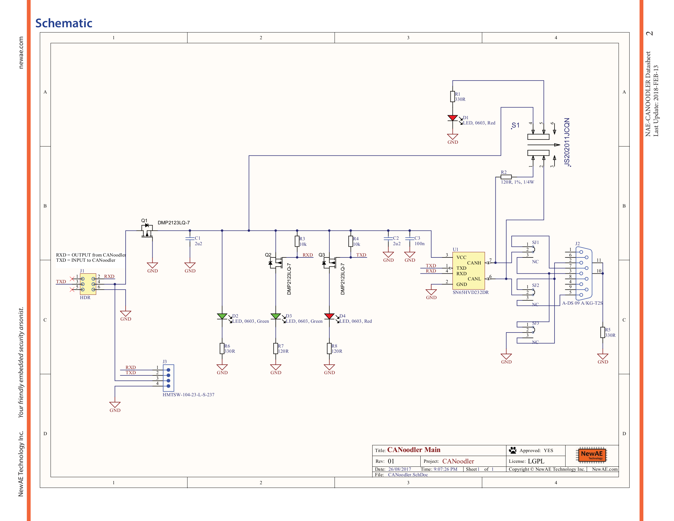This screenshot has height=521, width=674.
Task: Click the R3 10k resistor symbol
Action: click(x=297, y=241)
